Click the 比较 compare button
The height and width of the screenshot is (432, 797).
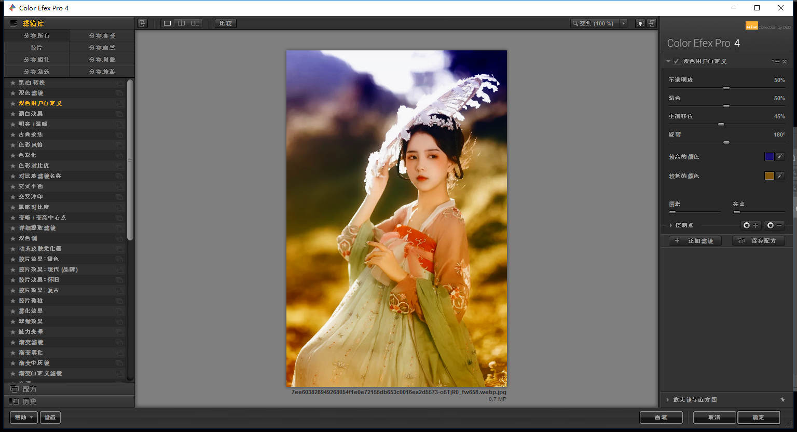tap(226, 23)
